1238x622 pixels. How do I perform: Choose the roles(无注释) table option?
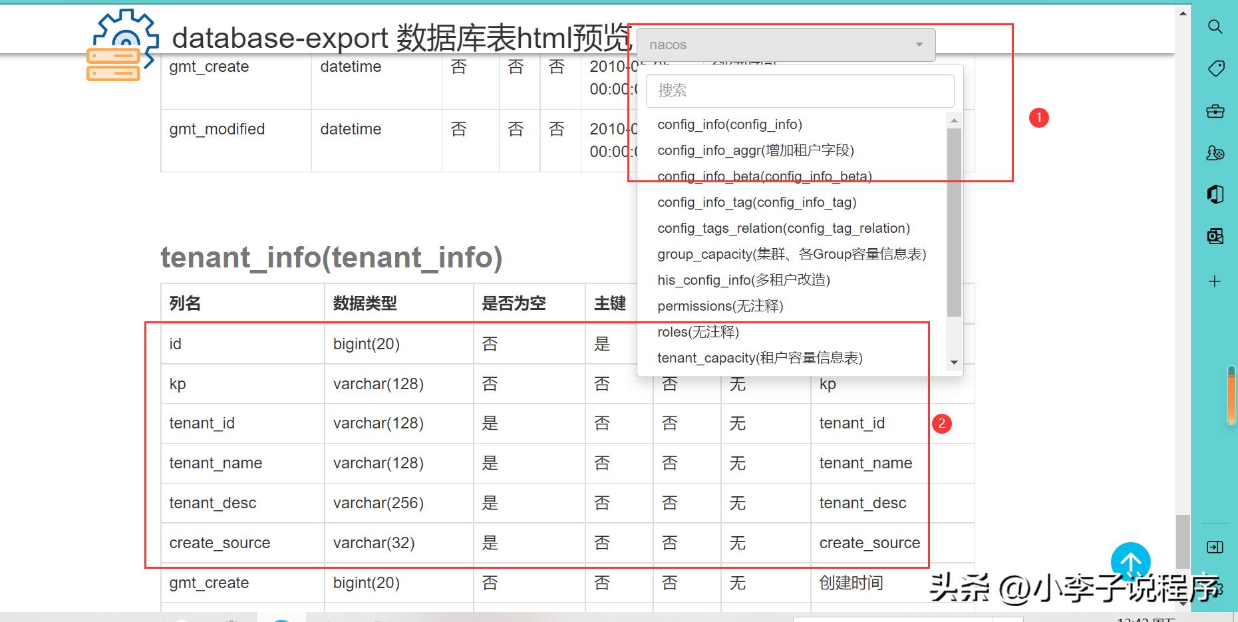click(x=698, y=332)
